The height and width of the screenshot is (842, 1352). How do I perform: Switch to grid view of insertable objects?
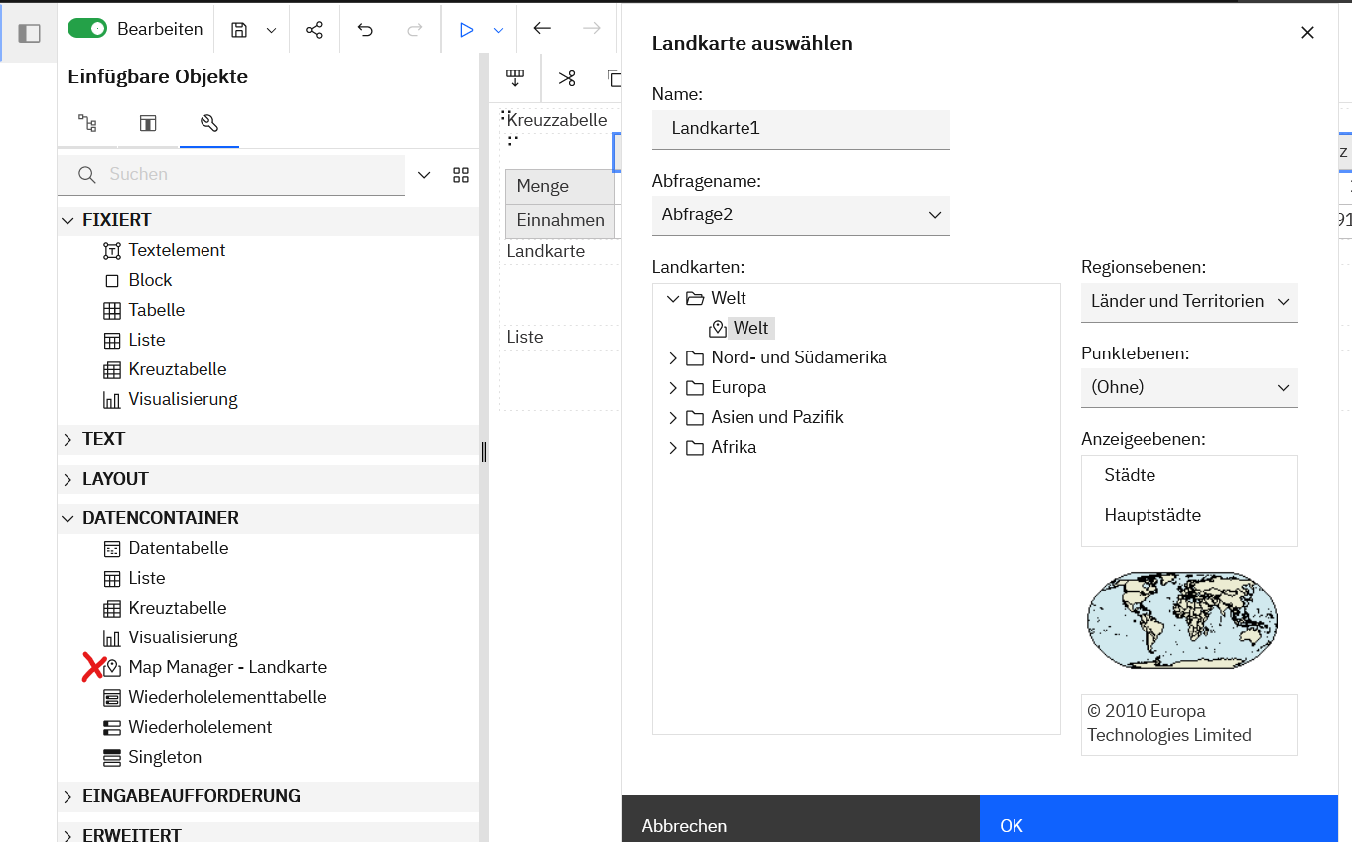461,175
